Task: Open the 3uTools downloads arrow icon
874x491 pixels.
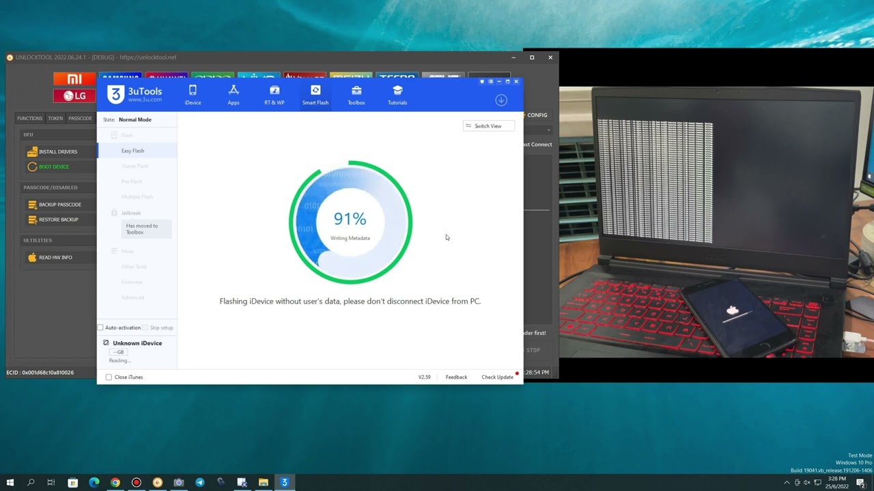Action: 501,100
